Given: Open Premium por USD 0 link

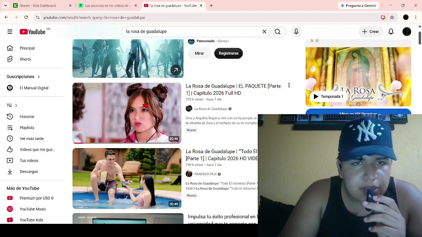Looking at the screenshot, I should point(37,198).
